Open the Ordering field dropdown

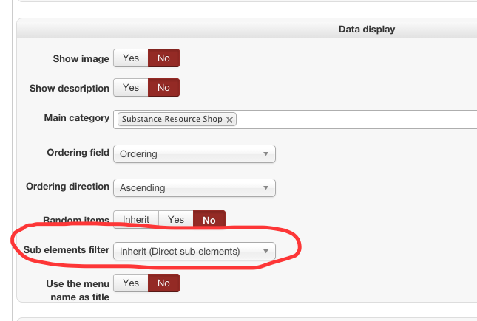[x=194, y=154]
